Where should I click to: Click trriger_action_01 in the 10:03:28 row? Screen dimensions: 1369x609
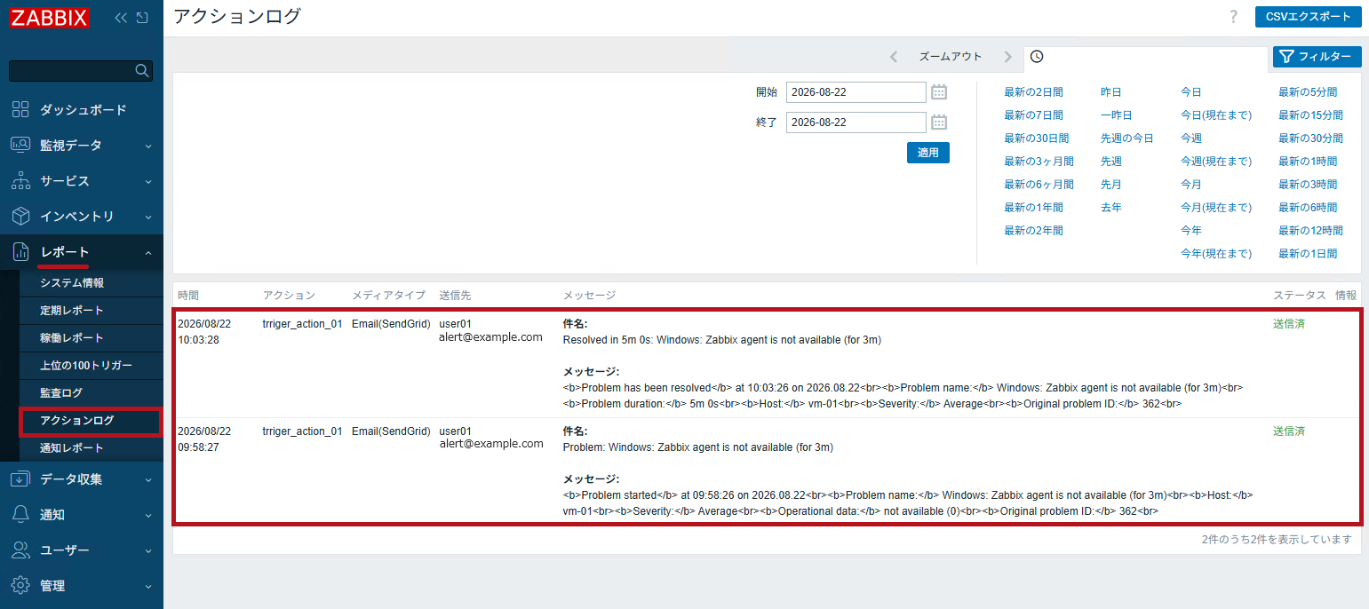tap(302, 323)
